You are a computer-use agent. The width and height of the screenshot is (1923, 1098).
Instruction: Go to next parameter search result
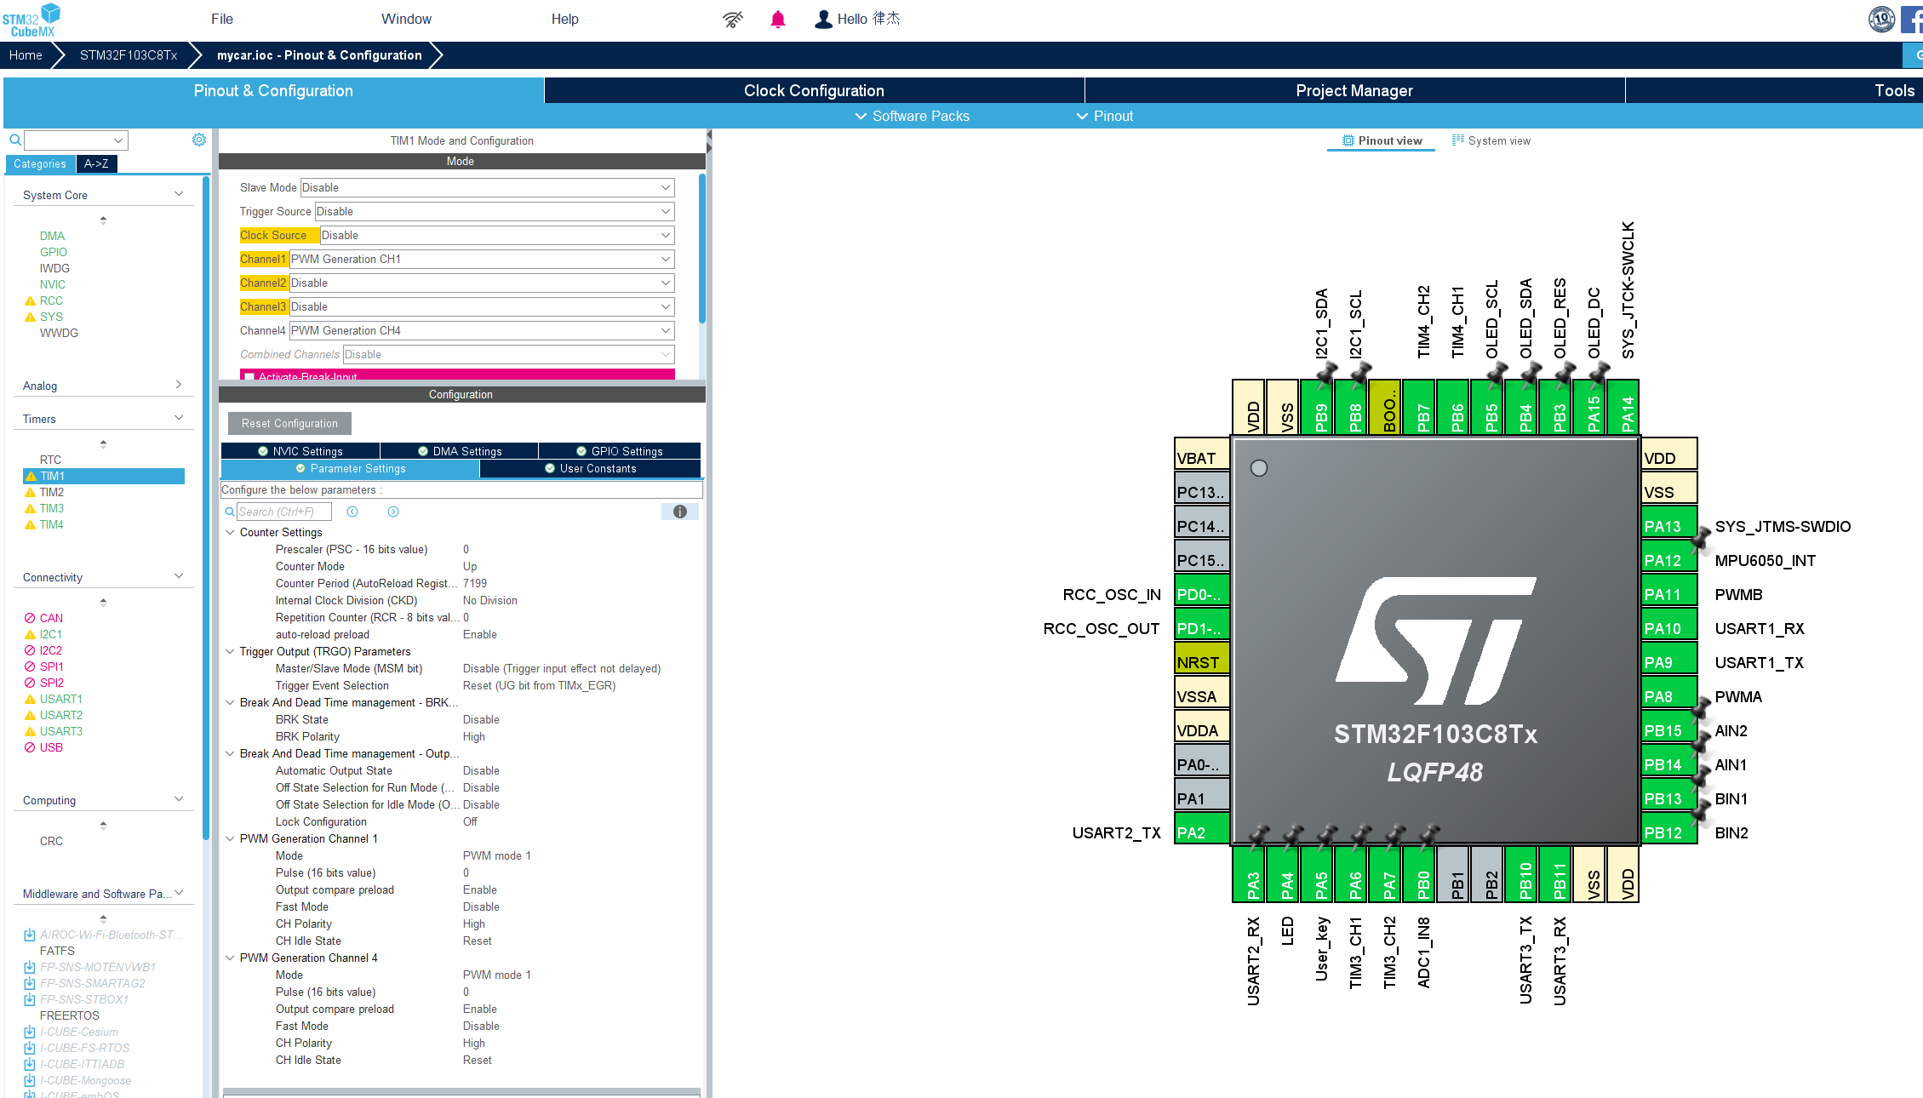click(x=393, y=512)
